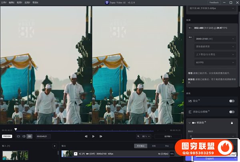This screenshot has height=162, width=240.
Task: Click the Topaz Video AI logo icon
Action: click(x=106, y=2)
